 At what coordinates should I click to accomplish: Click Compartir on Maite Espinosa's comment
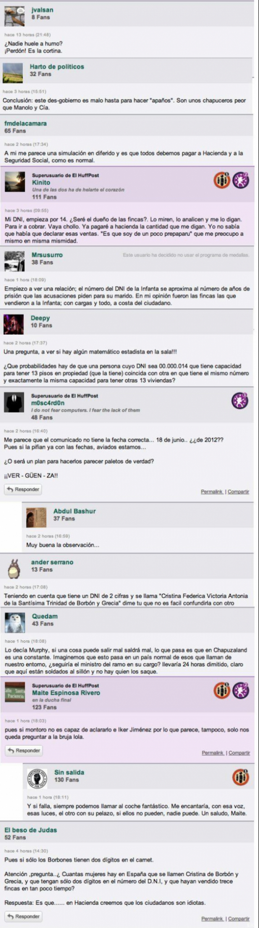tap(239, 753)
